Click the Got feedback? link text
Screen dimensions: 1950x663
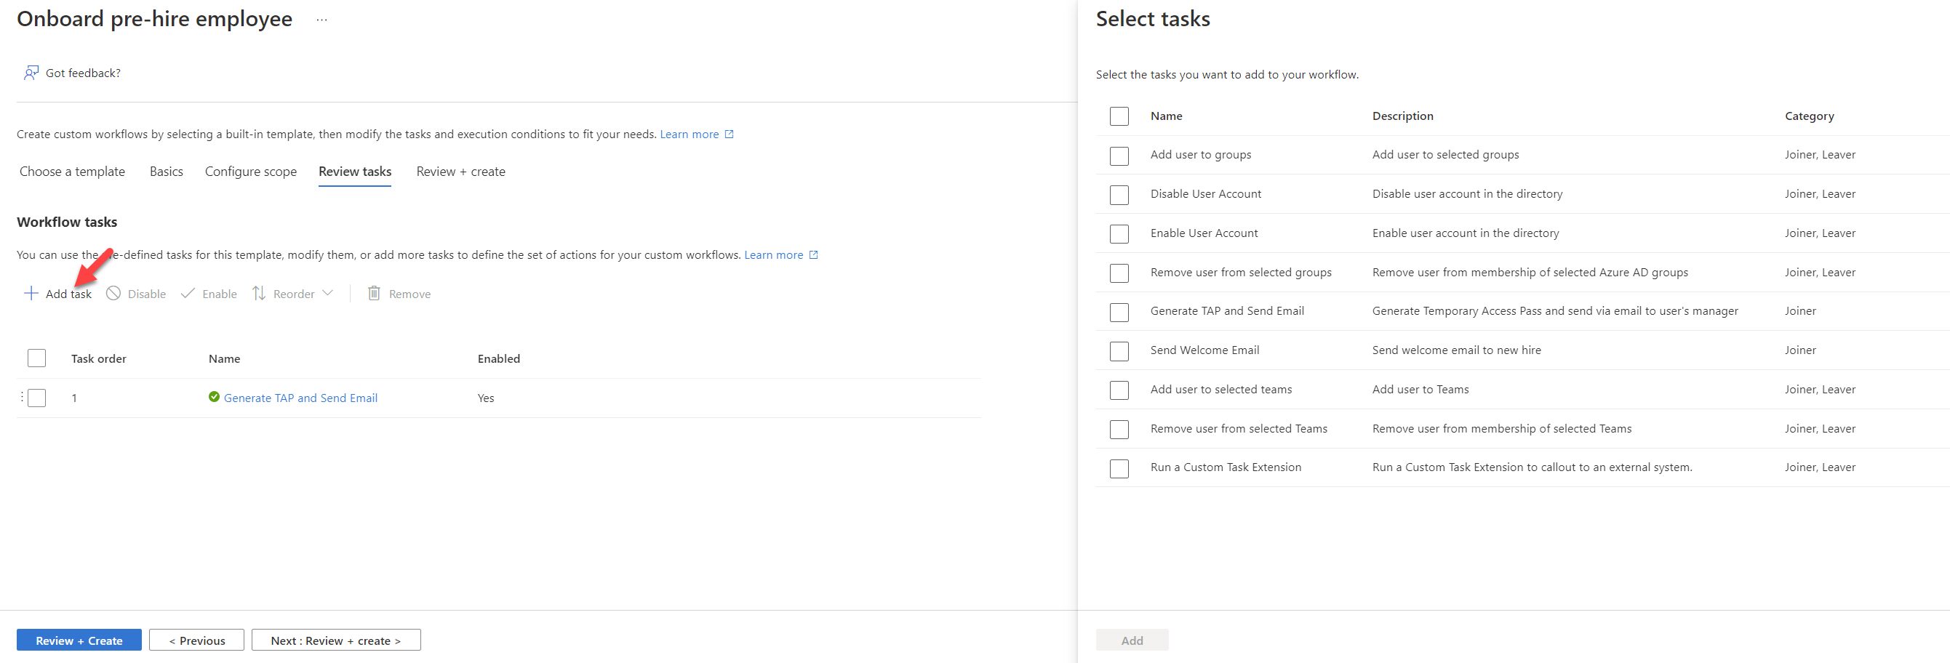point(83,73)
